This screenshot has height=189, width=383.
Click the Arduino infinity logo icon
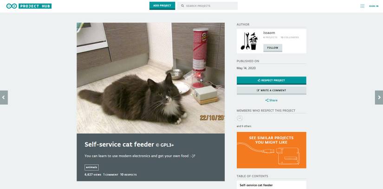(x=12, y=6)
